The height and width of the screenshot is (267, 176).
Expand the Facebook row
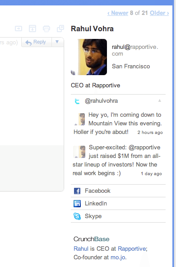pos(118,191)
